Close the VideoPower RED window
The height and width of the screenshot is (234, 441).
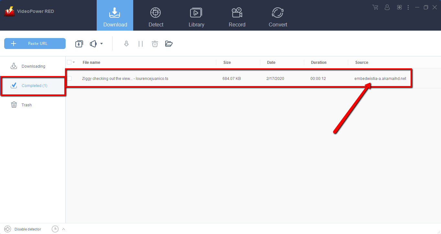(435, 7)
